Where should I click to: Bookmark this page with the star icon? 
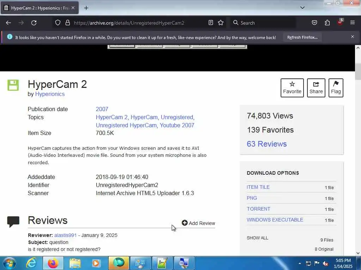pyautogui.click(x=221, y=23)
